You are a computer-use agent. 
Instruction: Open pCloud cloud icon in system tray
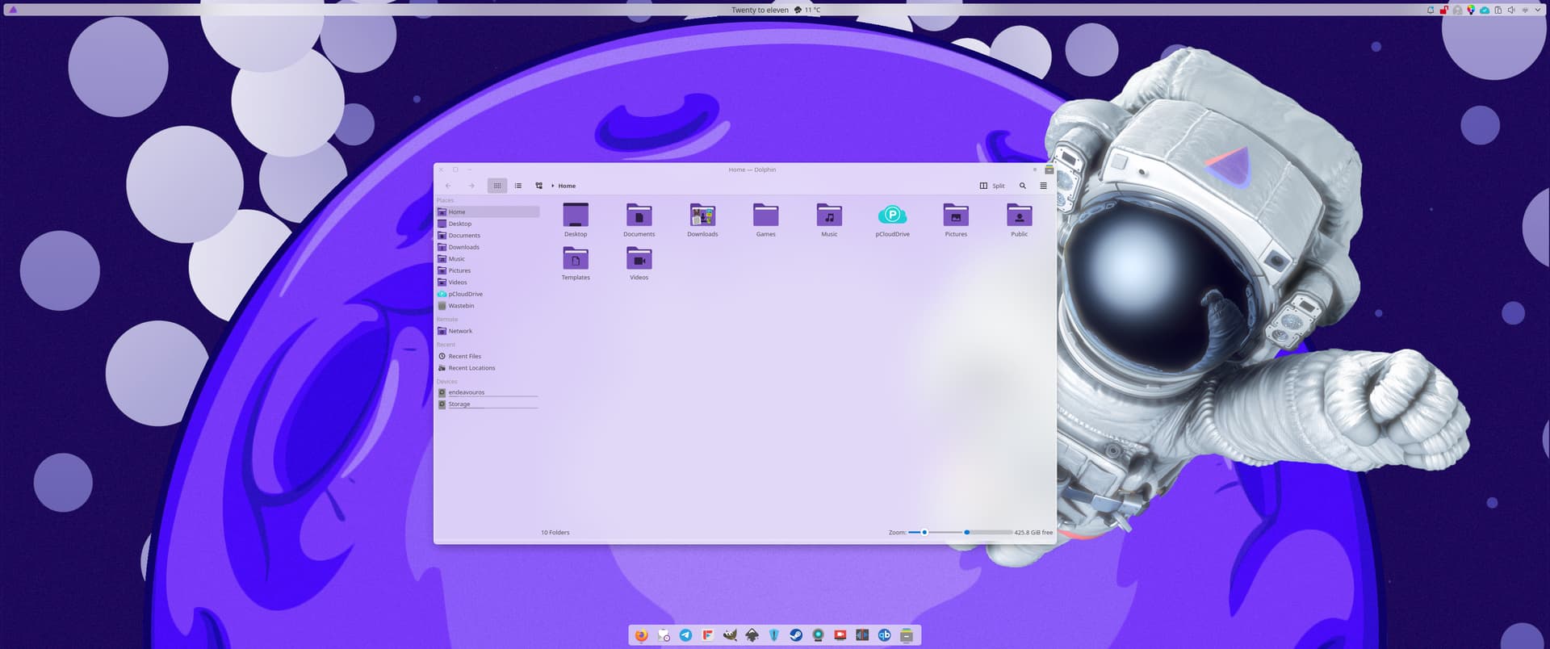[1485, 10]
